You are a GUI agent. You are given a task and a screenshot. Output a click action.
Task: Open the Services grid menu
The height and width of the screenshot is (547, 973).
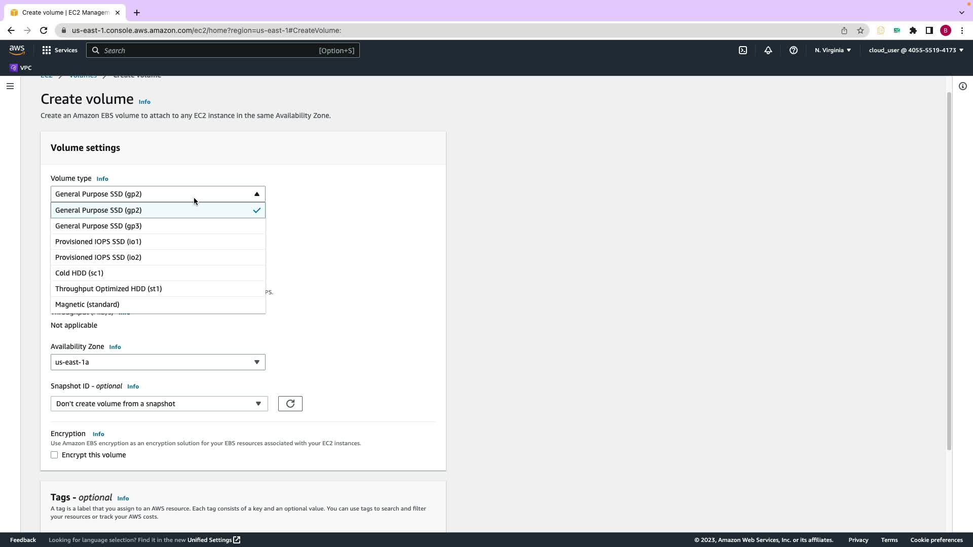[60, 50]
